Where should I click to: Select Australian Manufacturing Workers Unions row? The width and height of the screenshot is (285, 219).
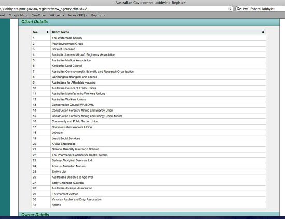[x=149, y=94]
